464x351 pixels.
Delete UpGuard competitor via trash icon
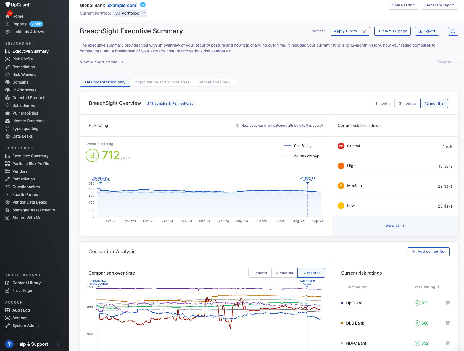(x=448, y=303)
